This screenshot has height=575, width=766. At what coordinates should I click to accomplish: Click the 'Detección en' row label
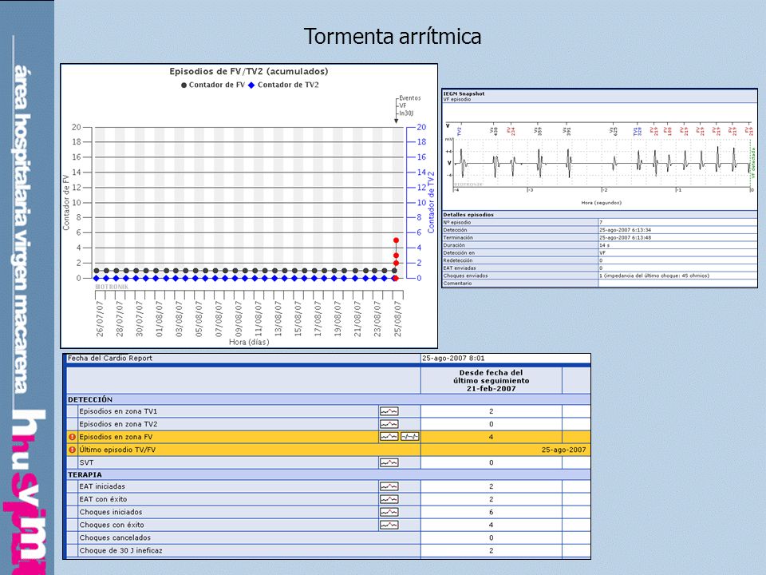pos(459,253)
